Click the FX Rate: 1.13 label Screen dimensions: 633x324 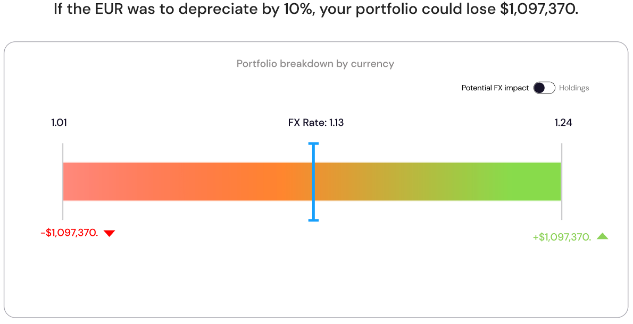[x=316, y=123]
